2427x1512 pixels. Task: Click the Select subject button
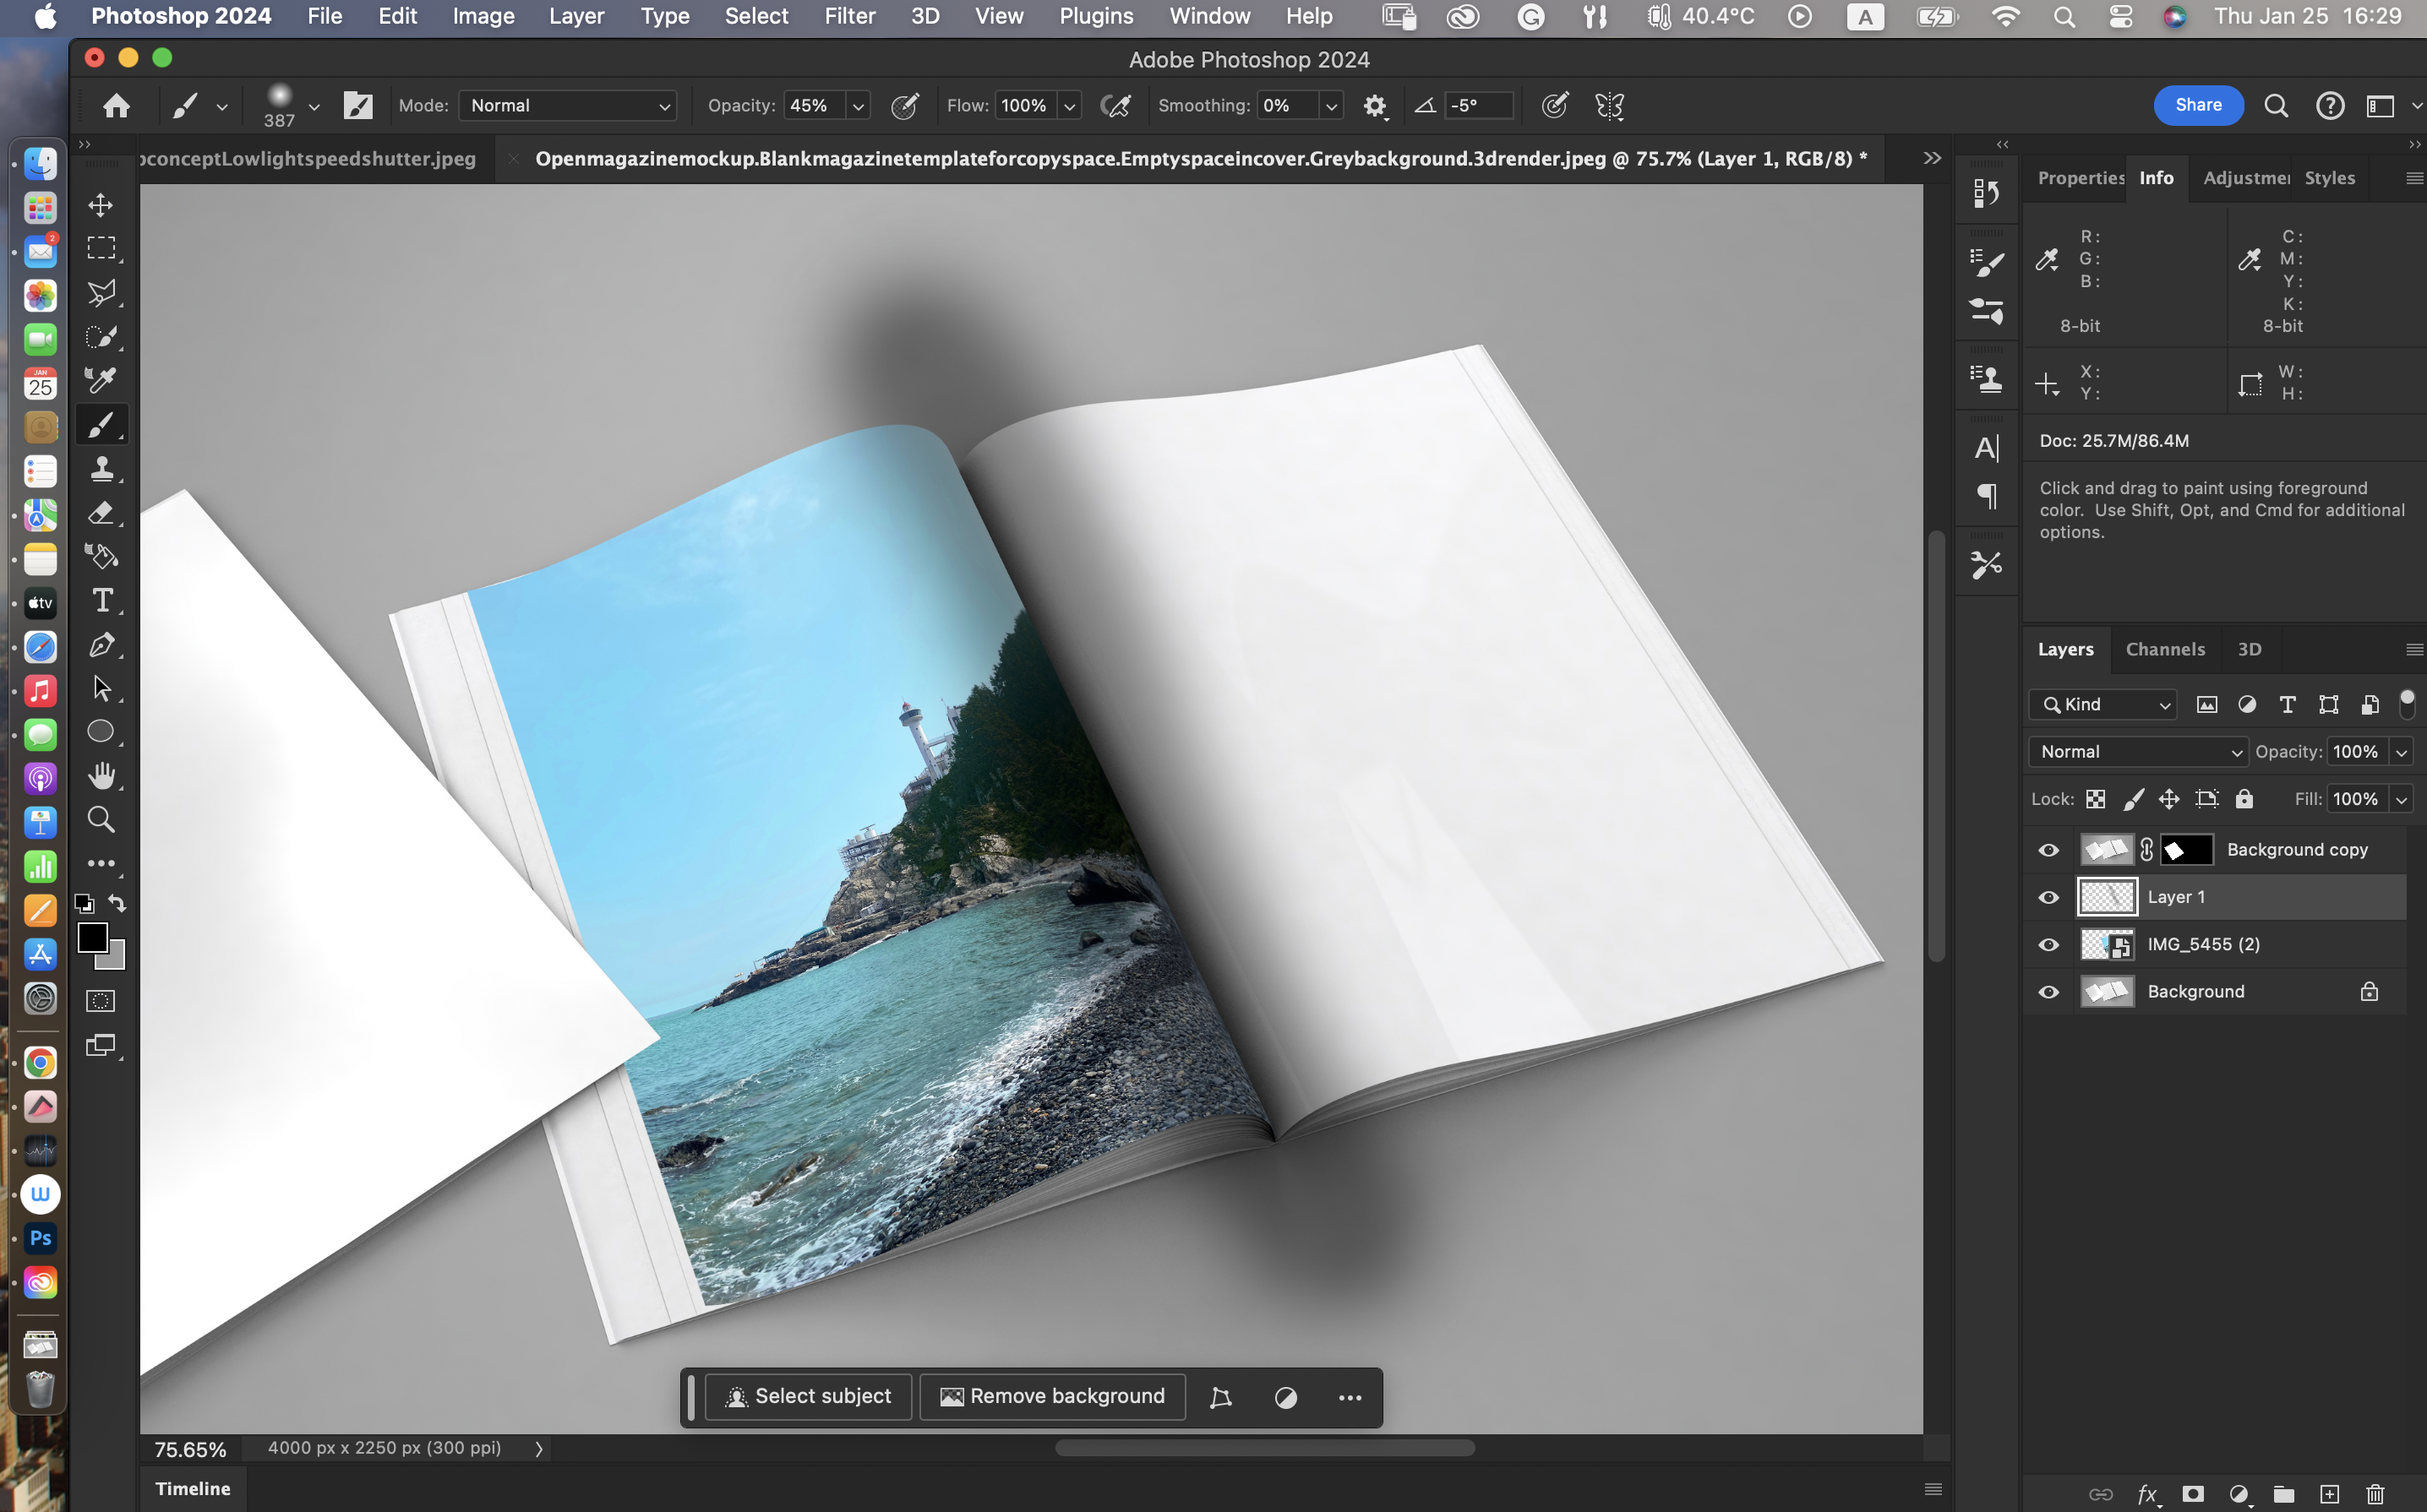809,1397
